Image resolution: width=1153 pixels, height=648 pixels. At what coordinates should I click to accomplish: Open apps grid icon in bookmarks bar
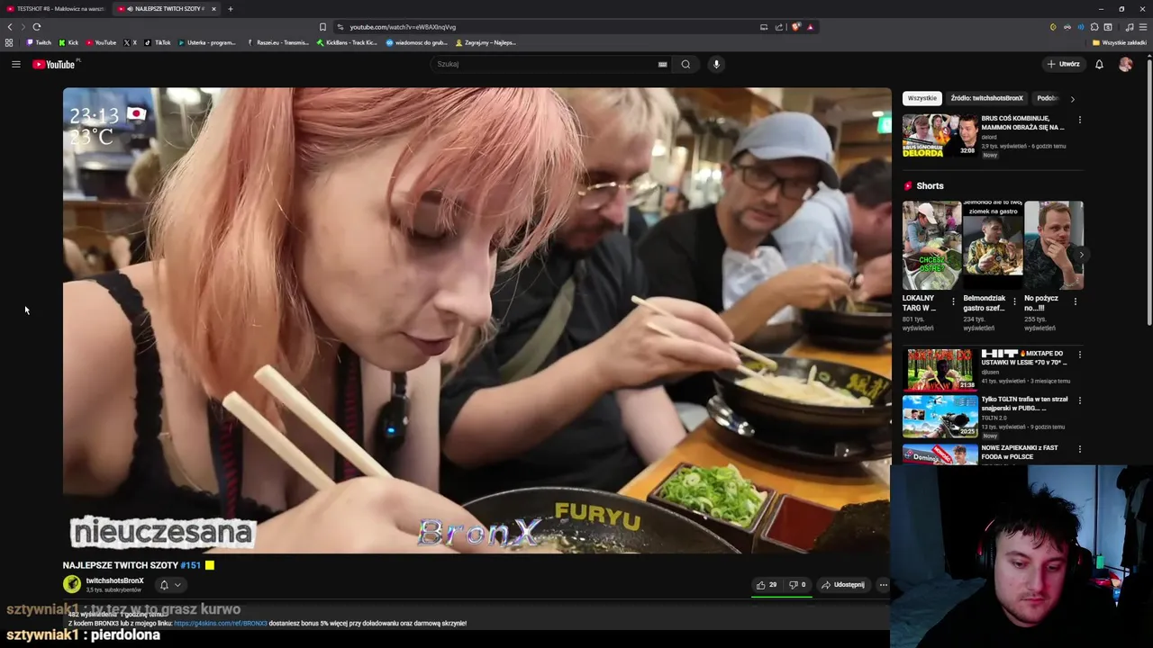pyautogui.click(x=9, y=42)
